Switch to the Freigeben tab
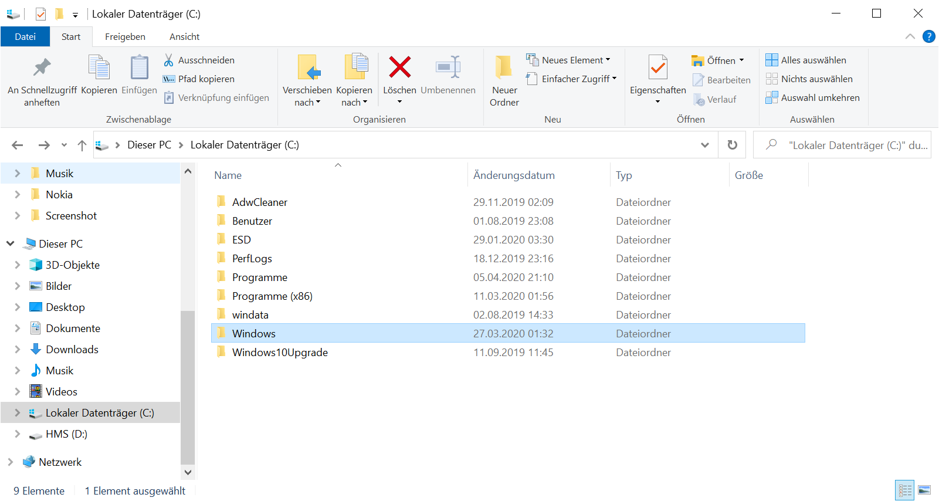The image size is (939, 501). pos(125,36)
